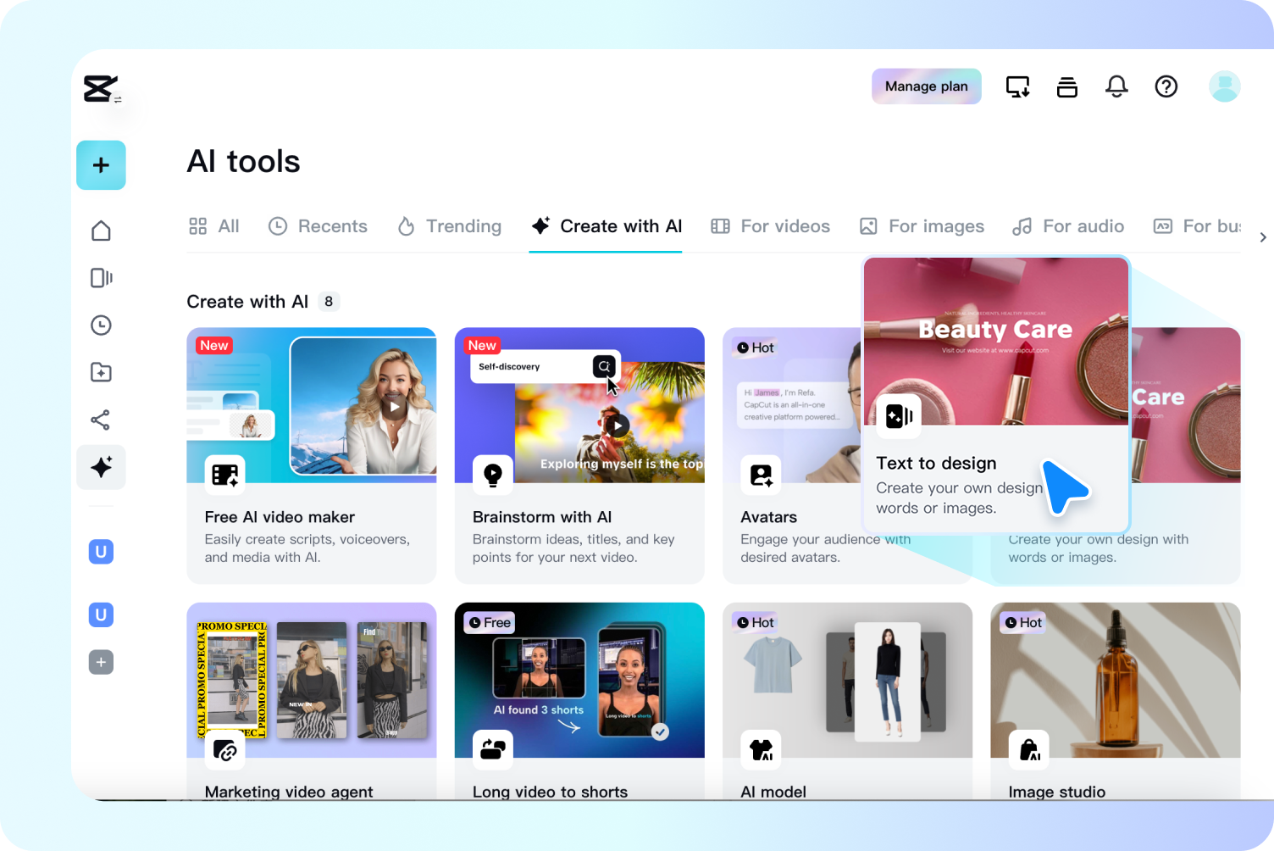
Task: Click the CapCut logo
Action: tap(100, 88)
